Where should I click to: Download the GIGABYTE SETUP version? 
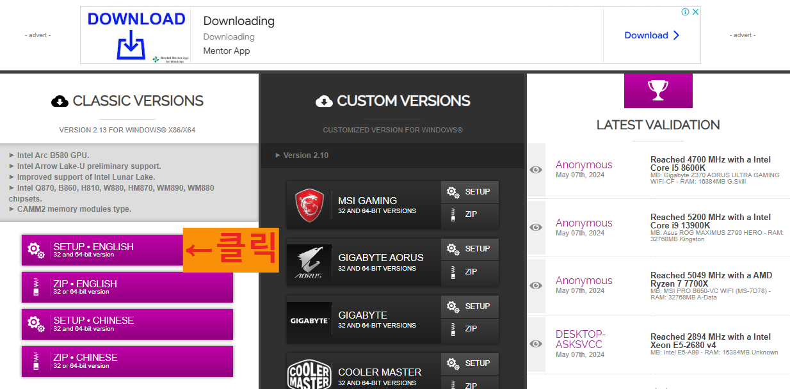click(470, 306)
